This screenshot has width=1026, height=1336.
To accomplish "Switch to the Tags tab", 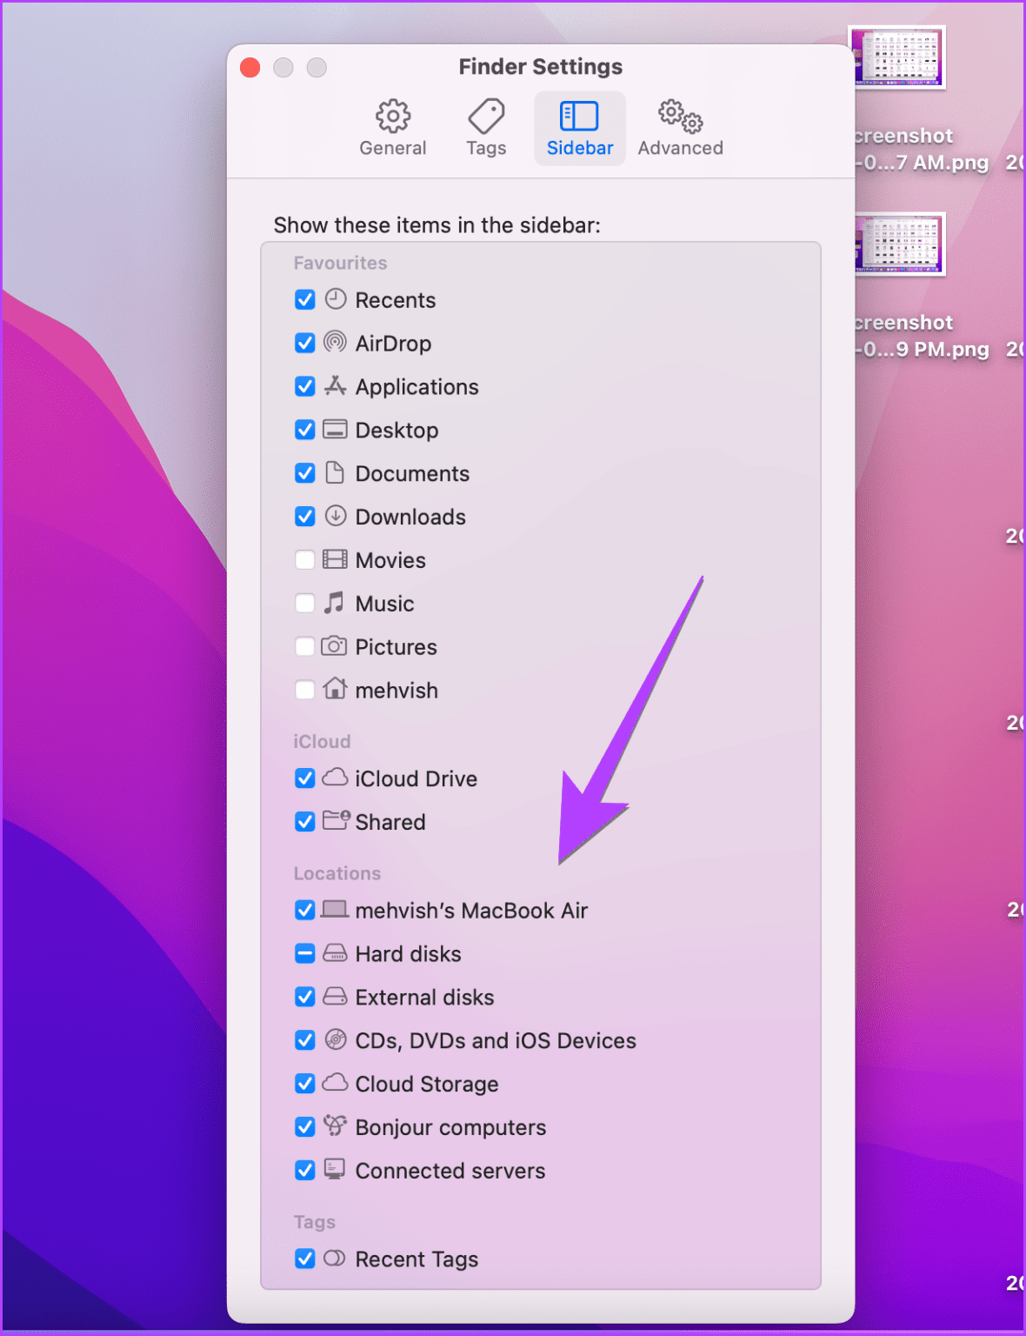I will 485,128.
